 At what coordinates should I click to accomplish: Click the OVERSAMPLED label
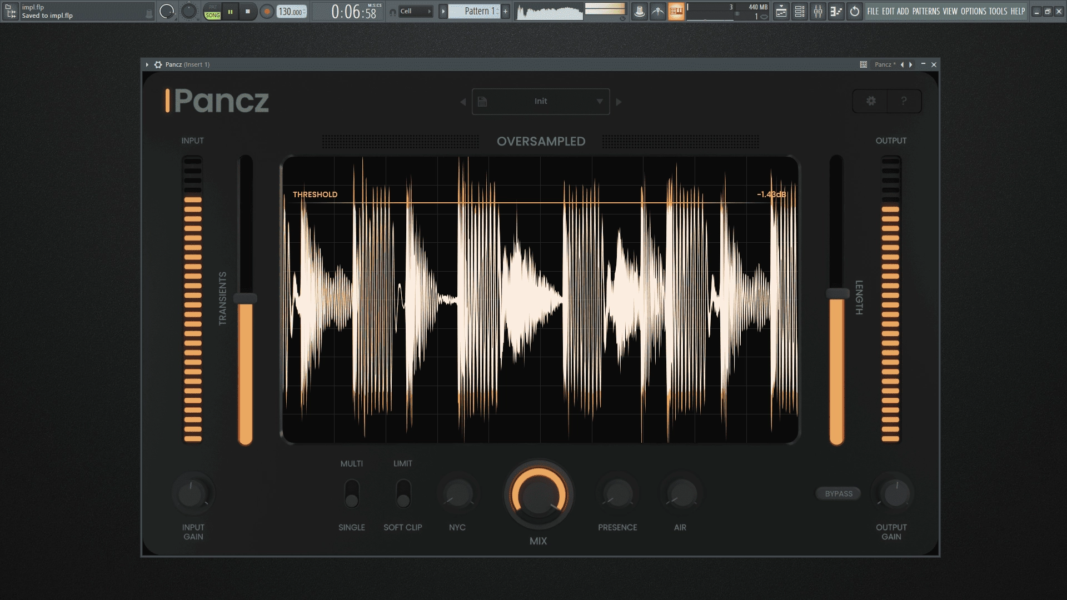click(541, 142)
